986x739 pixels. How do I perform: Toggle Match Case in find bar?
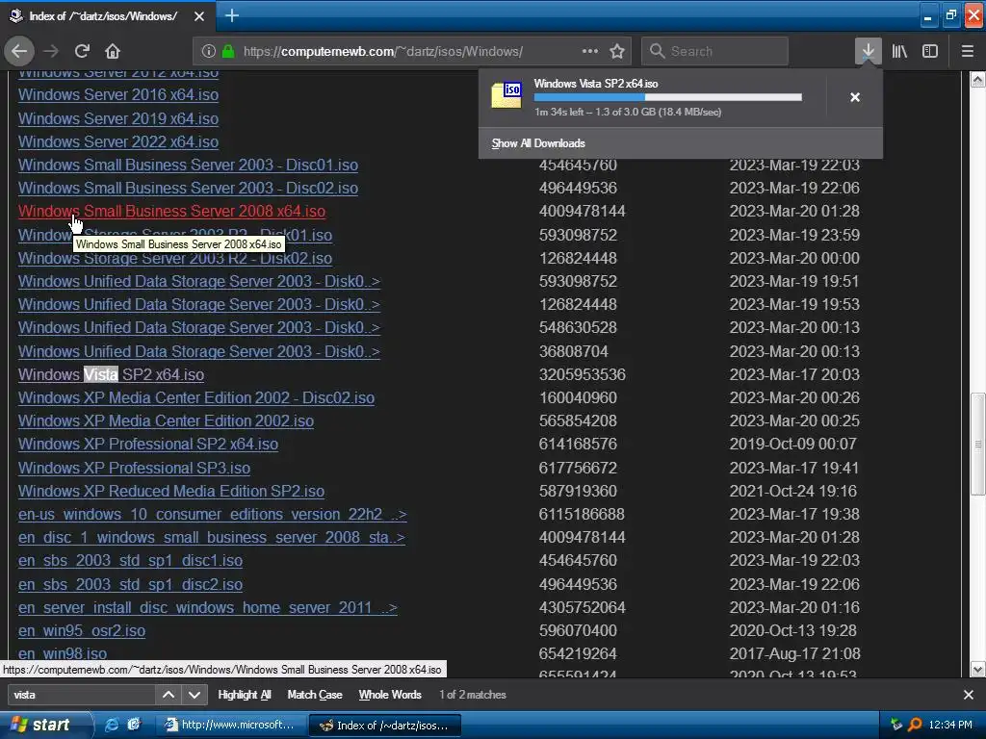tap(315, 695)
